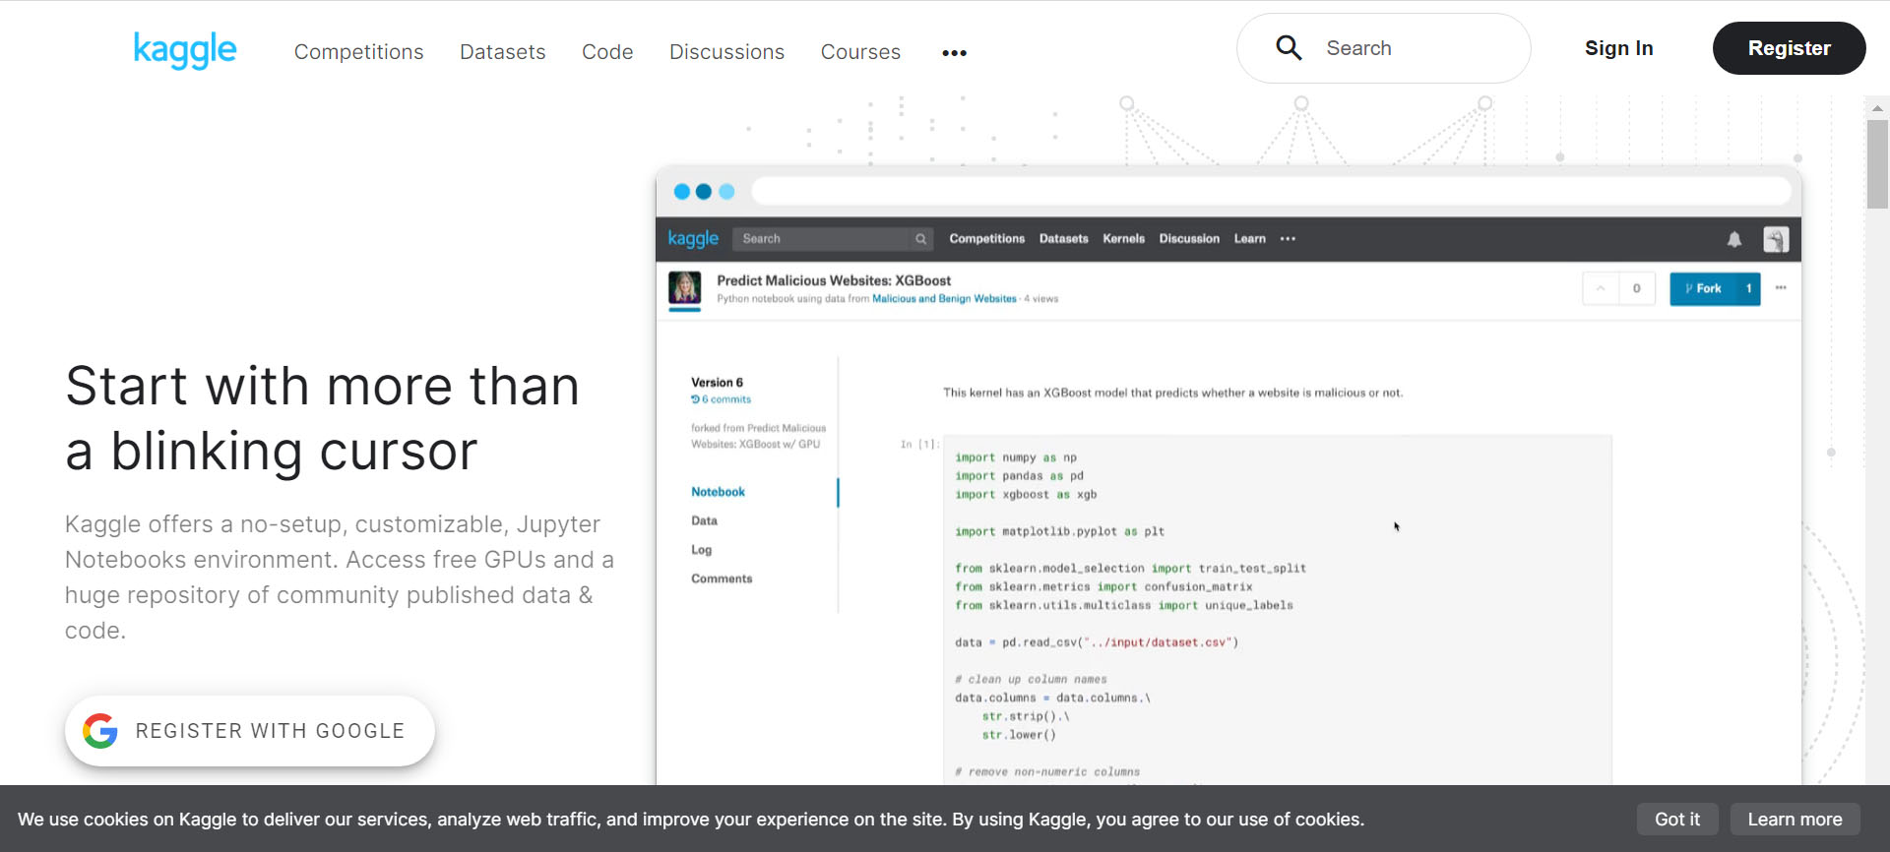Open the notebook options ellipsis next to Fork
1890x852 pixels.
coord(1781,288)
